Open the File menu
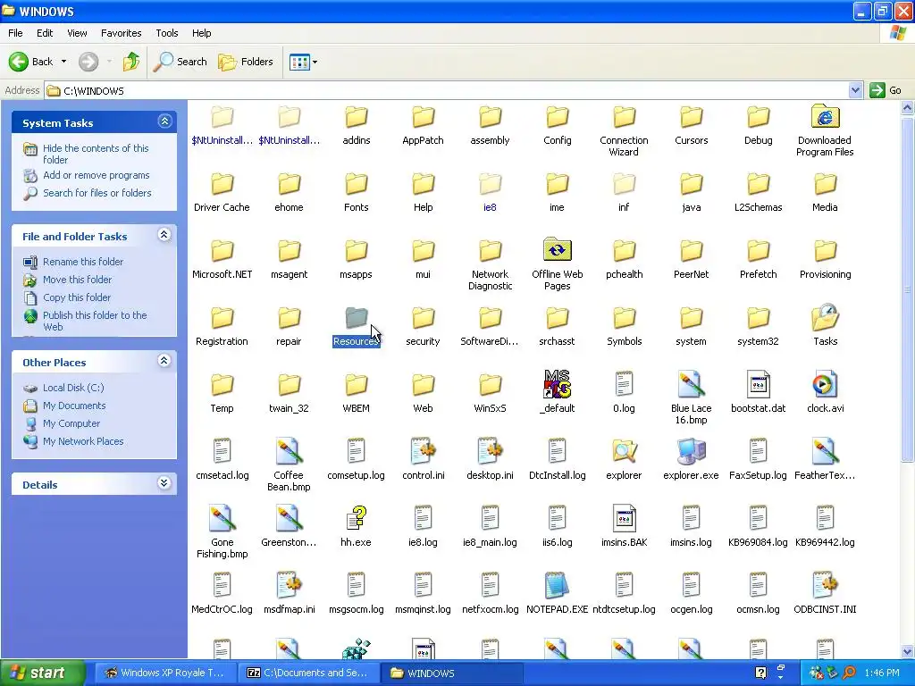The width and height of the screenshot is (915, 686). pos(15,33)
